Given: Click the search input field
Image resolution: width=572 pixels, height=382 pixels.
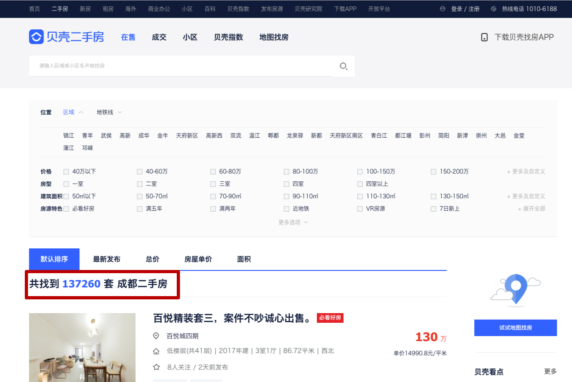Looking at the screenshot, I should tap(180, 66).
